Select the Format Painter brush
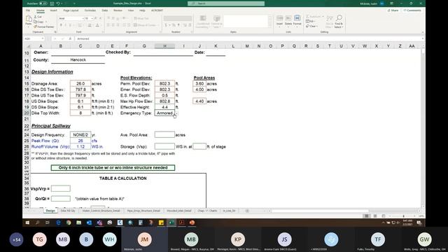 pos(35,27)
